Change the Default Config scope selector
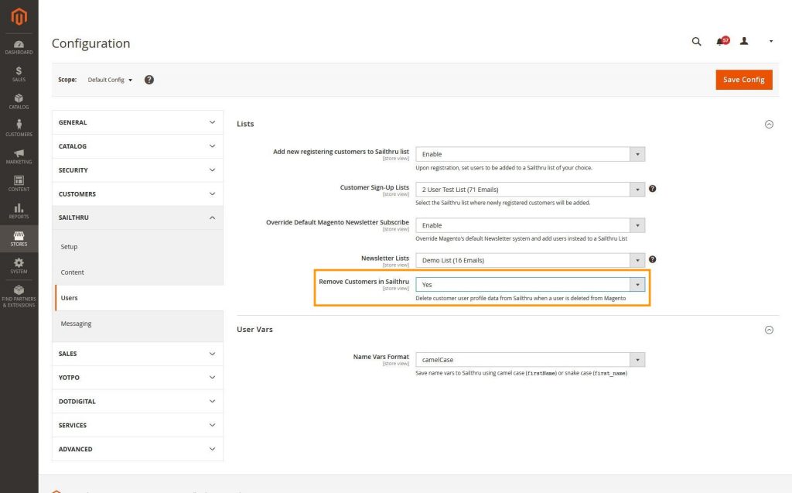 pyautogui.click(x=110, y=80)
